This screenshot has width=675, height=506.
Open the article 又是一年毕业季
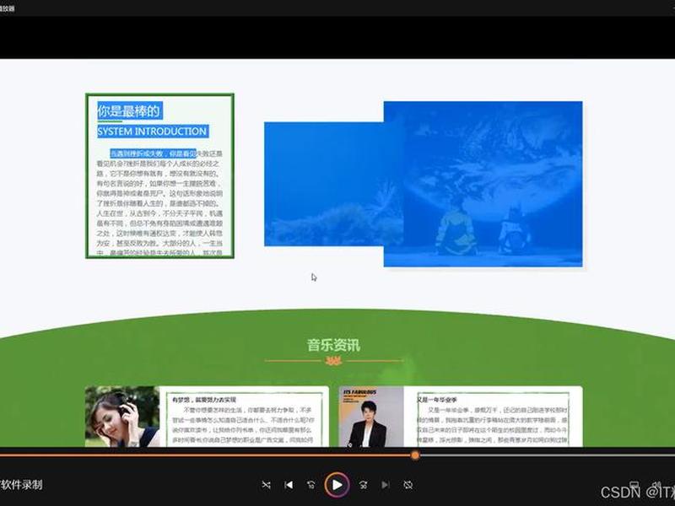437,400
